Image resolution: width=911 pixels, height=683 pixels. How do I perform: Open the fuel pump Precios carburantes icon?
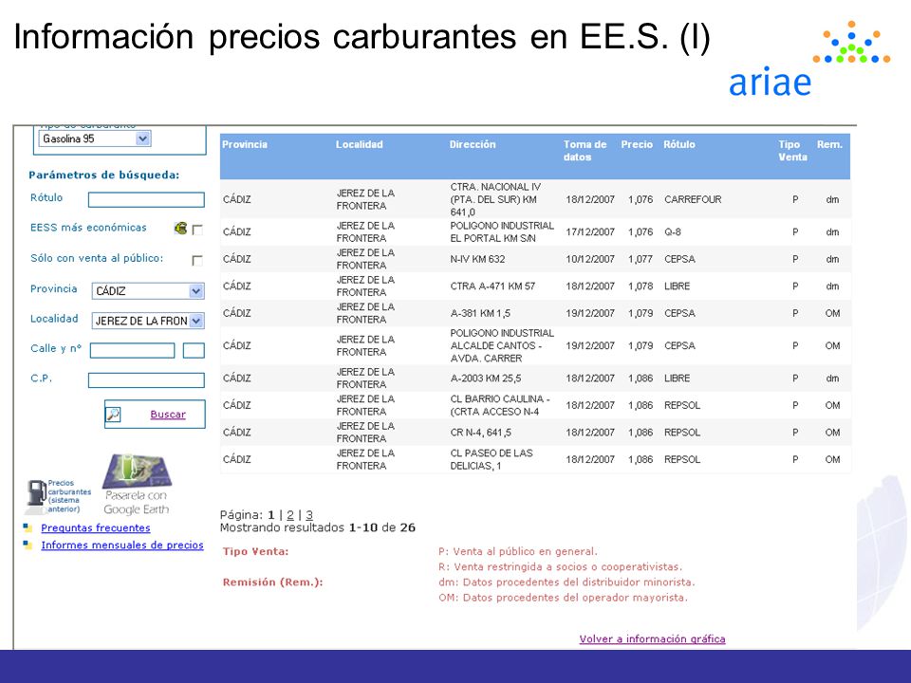pyautogui.click(x=37, y=496)
